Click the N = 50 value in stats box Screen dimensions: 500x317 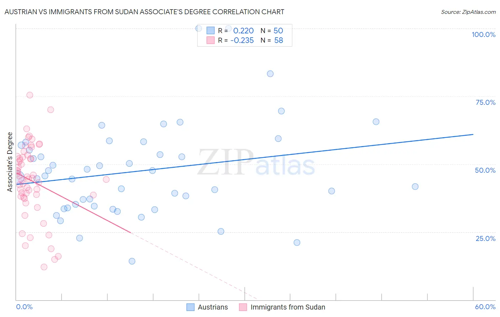[272, 31]
